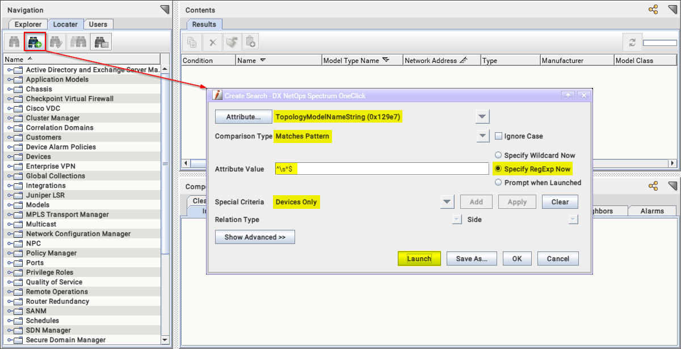Click the Launch button

[x=419, y=259]
